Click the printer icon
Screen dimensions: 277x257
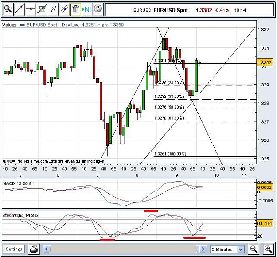tap(34, 249)
